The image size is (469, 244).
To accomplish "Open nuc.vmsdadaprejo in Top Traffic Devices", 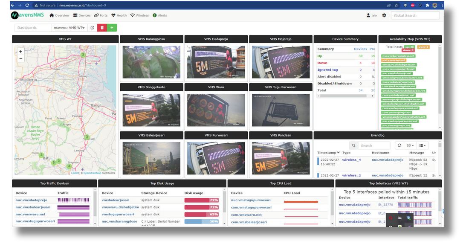I will tap(32, 200).
